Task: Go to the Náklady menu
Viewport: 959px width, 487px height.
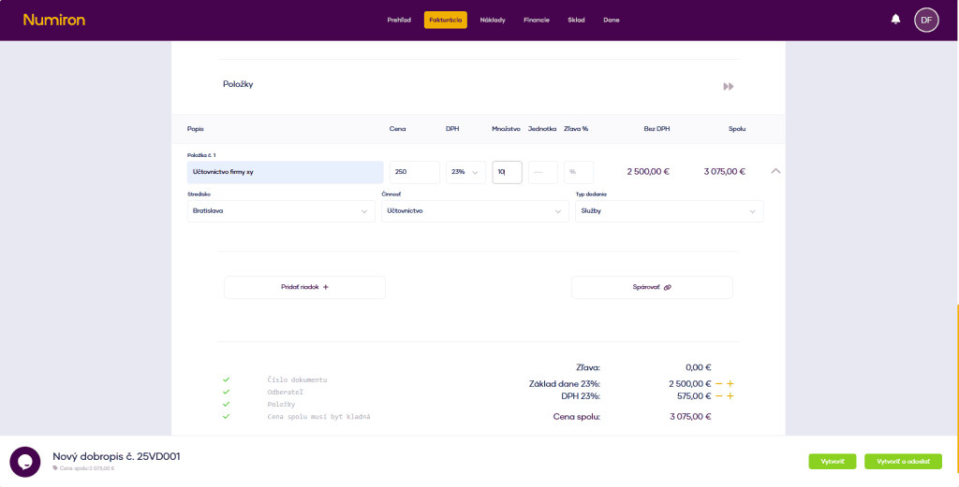Action: [x=493, y=20]
